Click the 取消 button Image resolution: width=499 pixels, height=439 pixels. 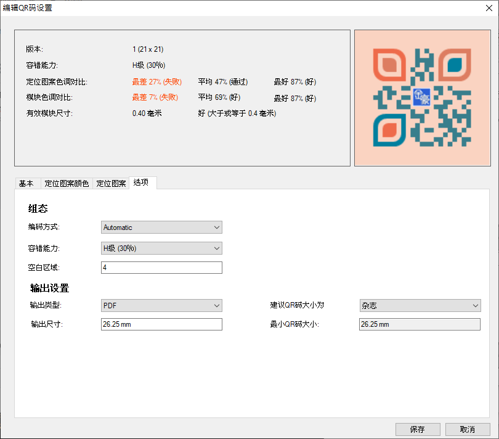(468, 429)
